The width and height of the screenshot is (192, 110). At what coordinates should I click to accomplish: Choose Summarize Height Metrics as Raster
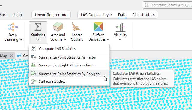point(69,65)
